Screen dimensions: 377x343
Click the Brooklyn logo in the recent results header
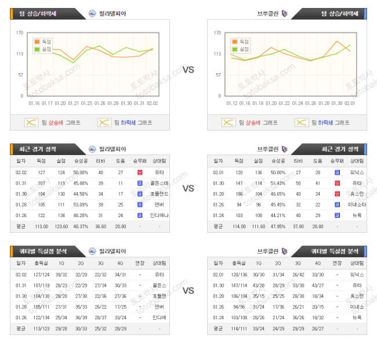tap(284, 149)
